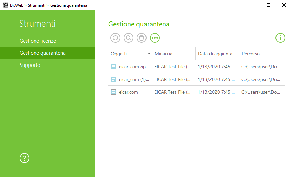292x177 pixels.
Task: Click the Percorso column header
Action: [x=251, y=54]
